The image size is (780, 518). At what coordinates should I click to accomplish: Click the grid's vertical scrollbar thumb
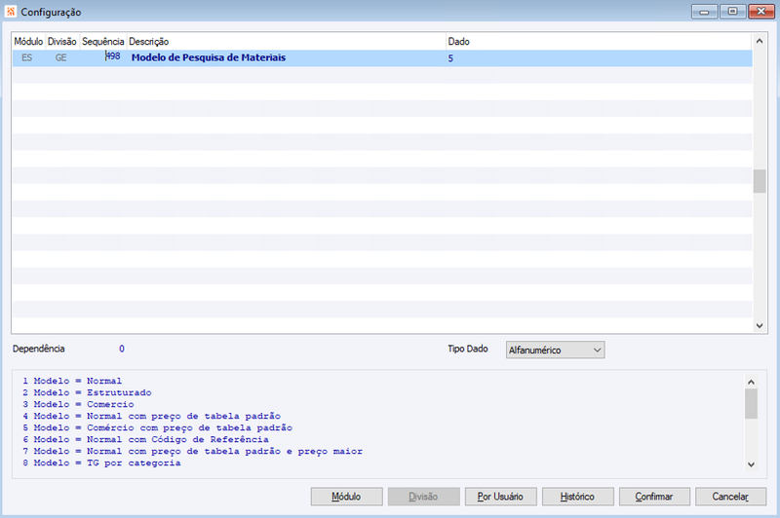[760, 181]
